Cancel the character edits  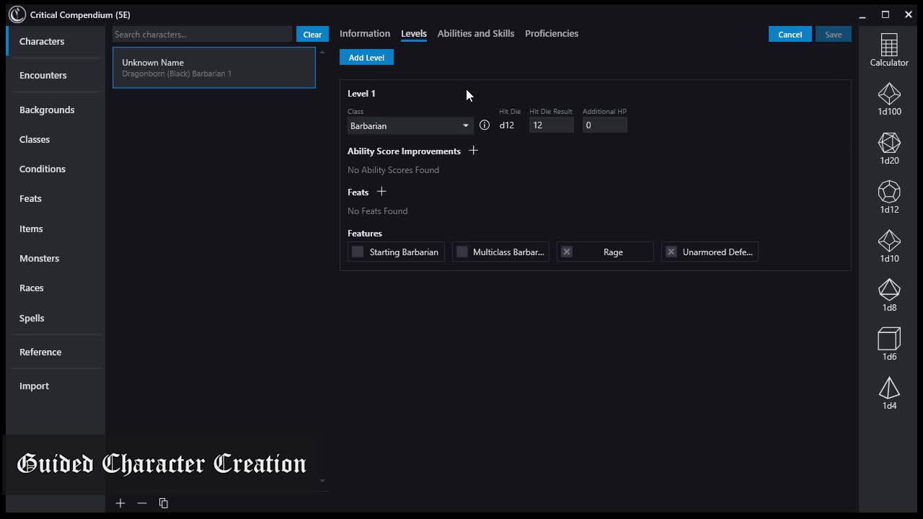[x=790, y=35]
